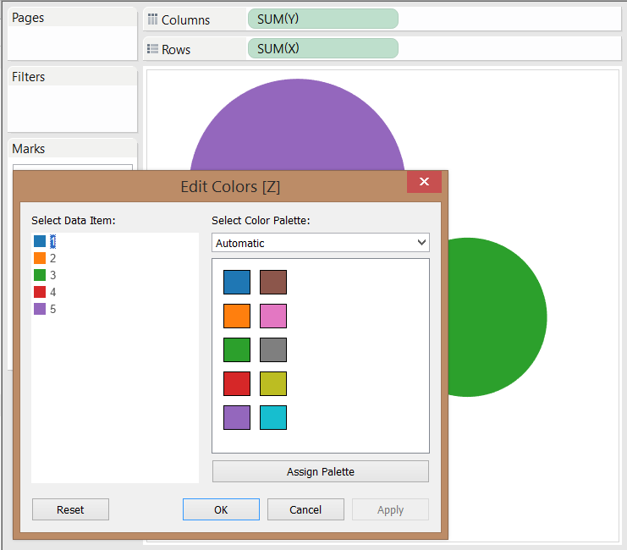Screen dimensions: 627x550
Task: Click the Columns shelf icon
Action: tap(152, 19)
